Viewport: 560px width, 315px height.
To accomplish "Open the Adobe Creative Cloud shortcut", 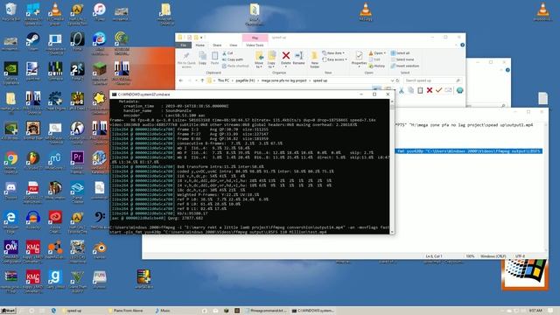I will [55, 221].
